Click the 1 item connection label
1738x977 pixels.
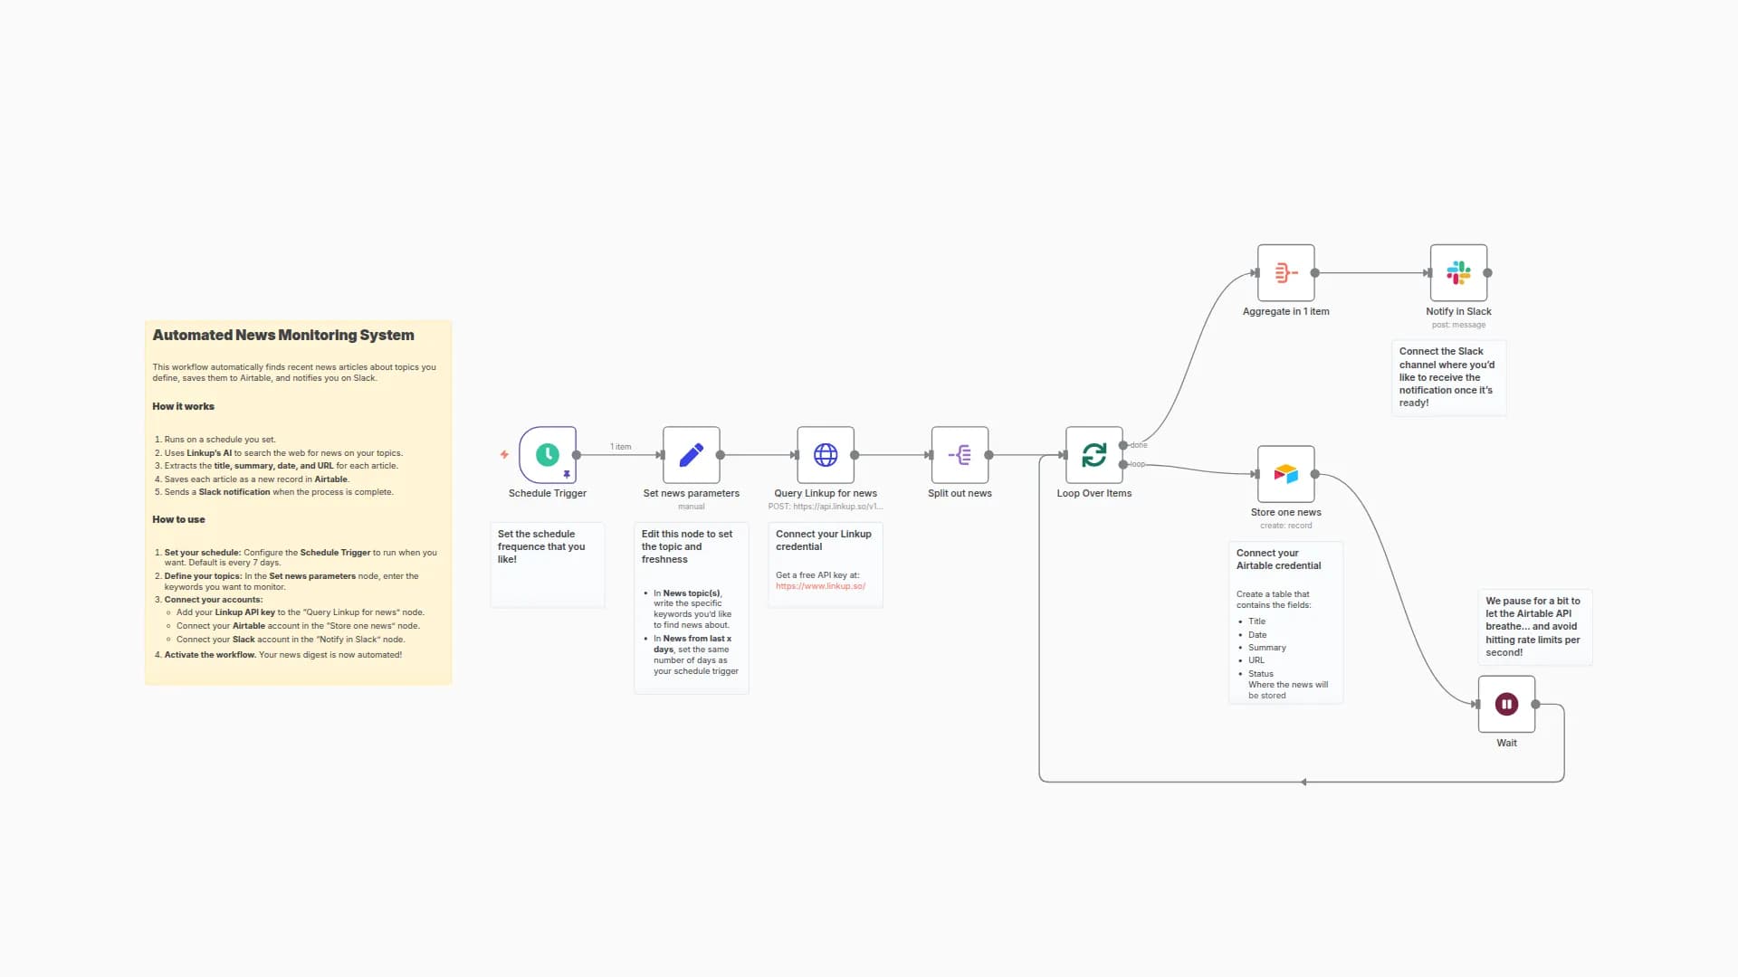click(x=619, y=446)
